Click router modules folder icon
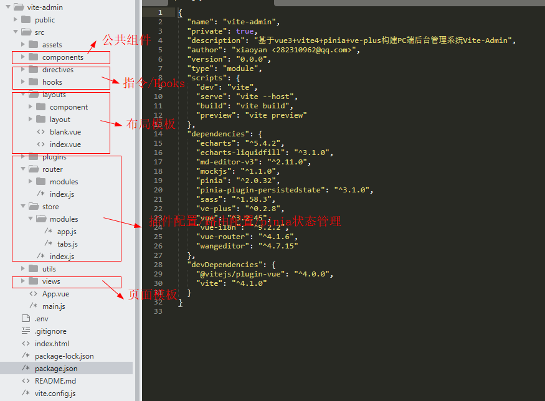 pos(40,181)
